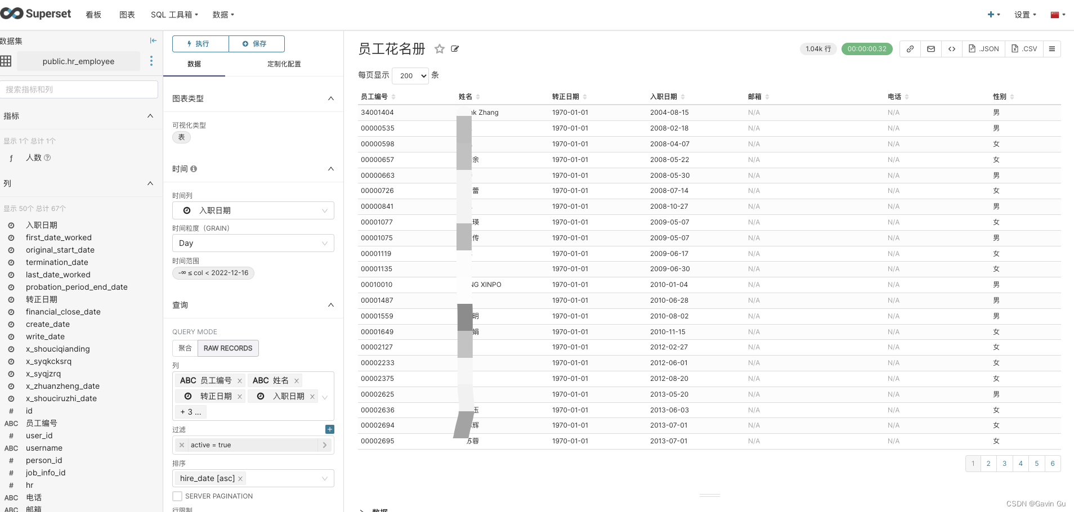Remove 入职日期 column tag

pyautogui.click(x=312, y=397)
